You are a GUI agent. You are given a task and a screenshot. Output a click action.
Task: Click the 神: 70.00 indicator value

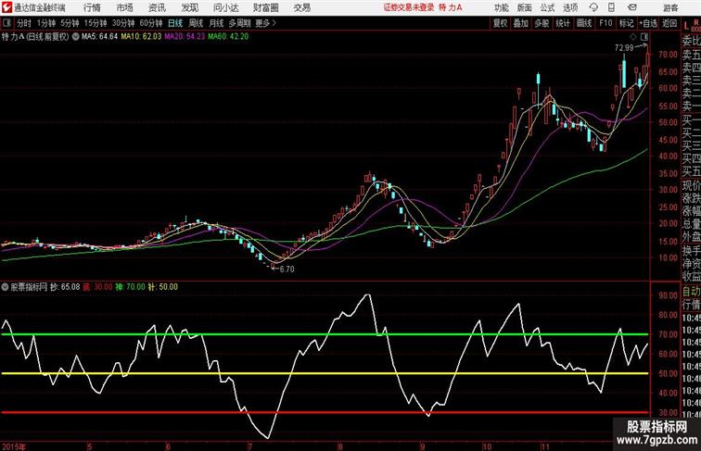131,287
